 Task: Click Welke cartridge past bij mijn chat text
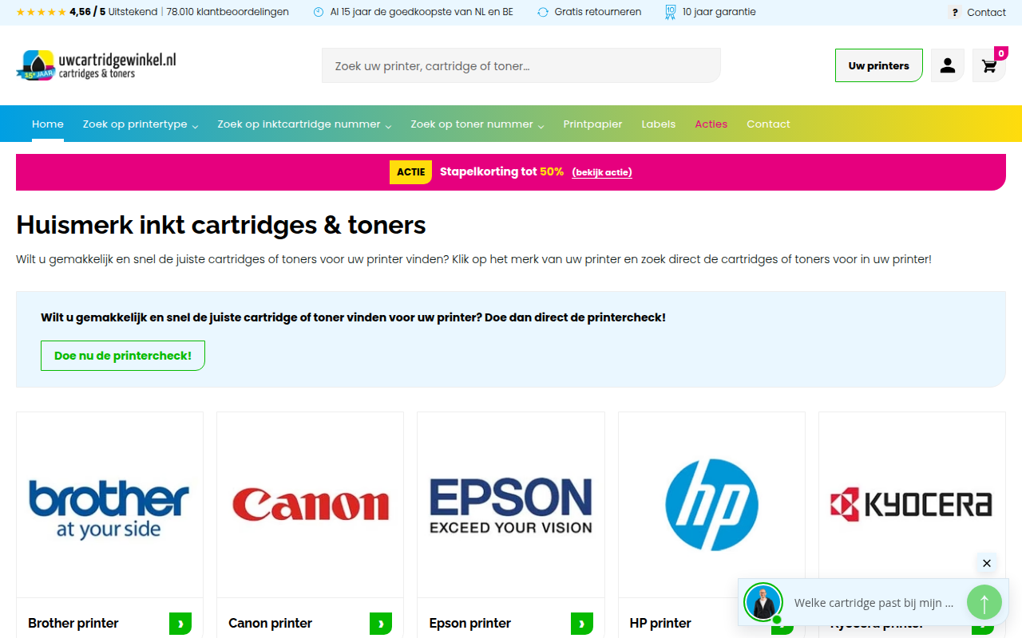point(873,603)
